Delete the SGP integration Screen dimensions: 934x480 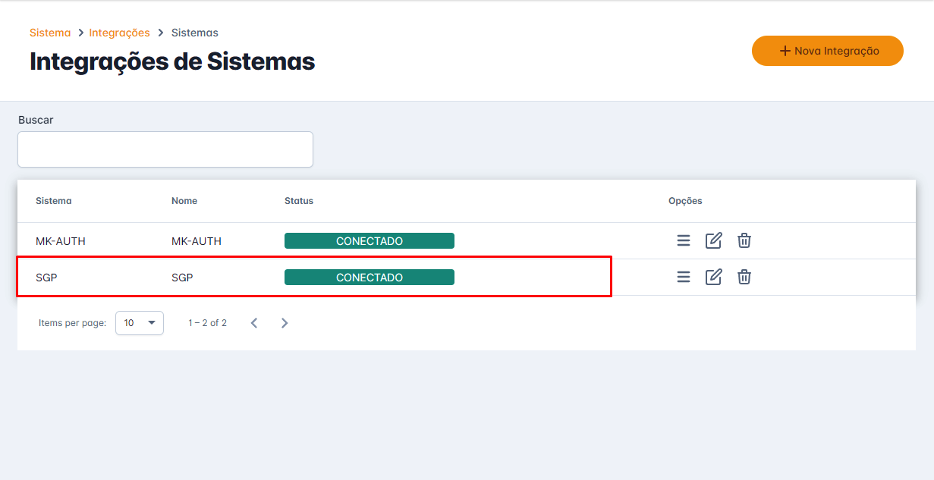coord(744,277)
